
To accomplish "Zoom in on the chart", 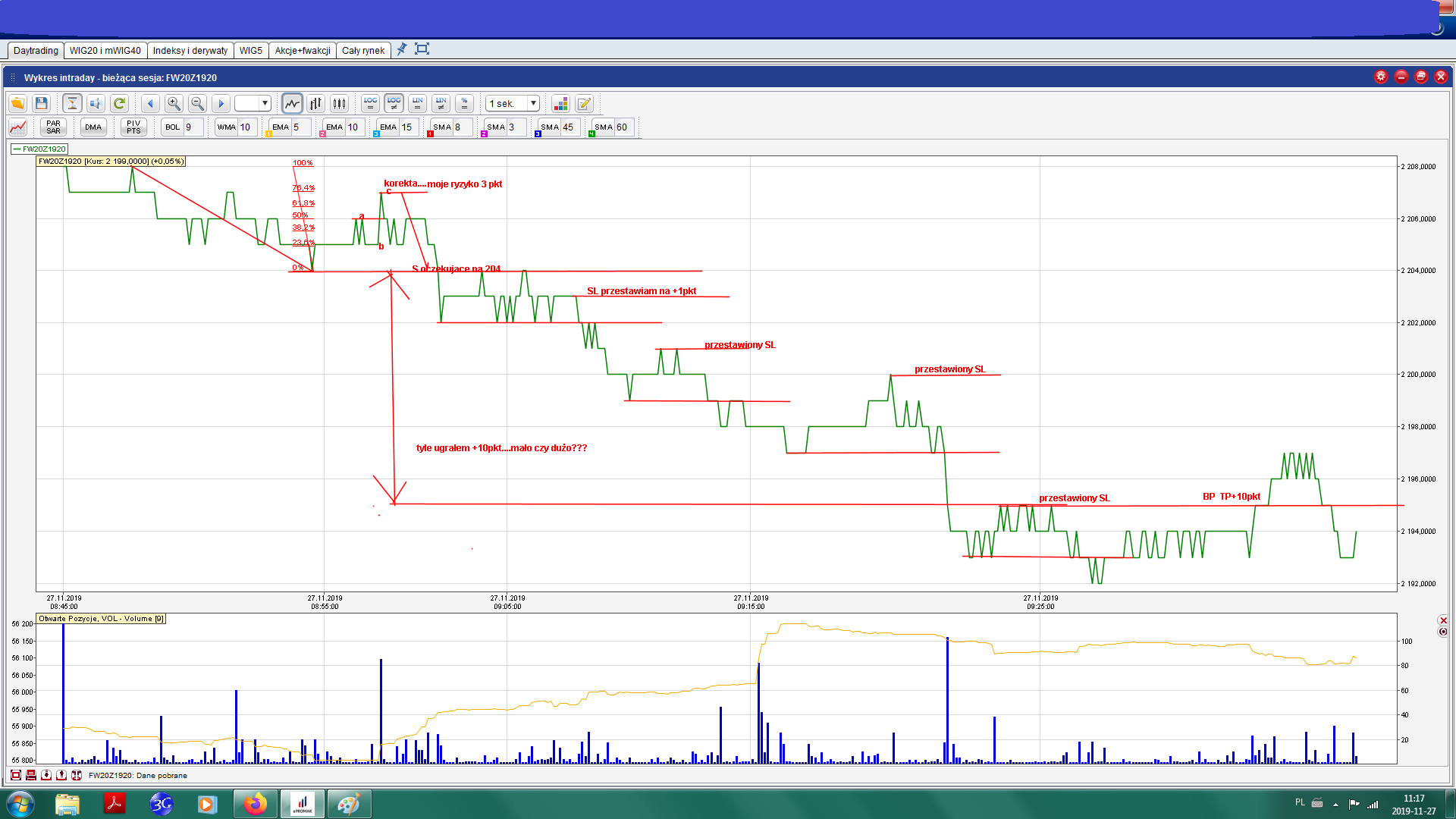I will [x=174, y=103].
